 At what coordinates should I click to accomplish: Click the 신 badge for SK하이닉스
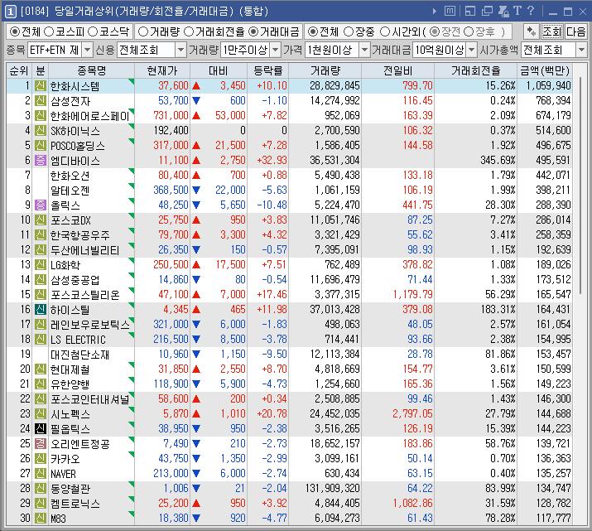click(x=41, y=131)
